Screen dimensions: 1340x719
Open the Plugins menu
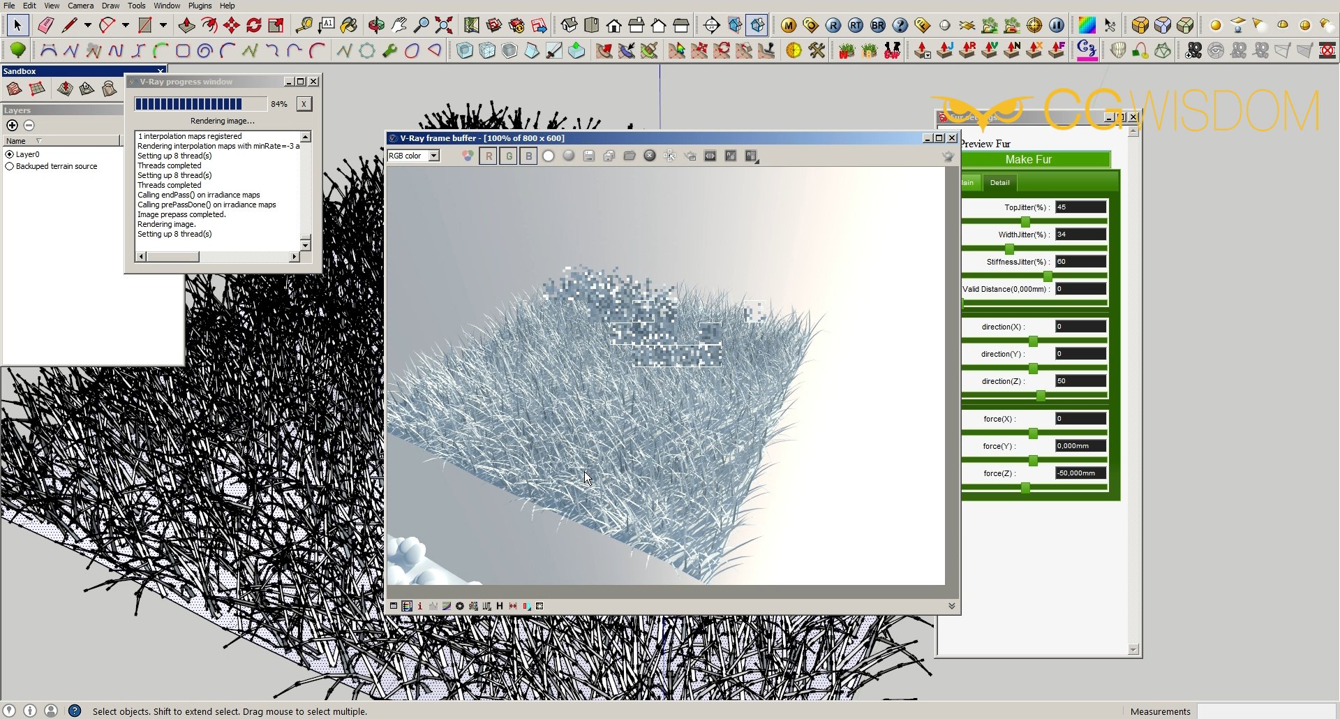200,6
